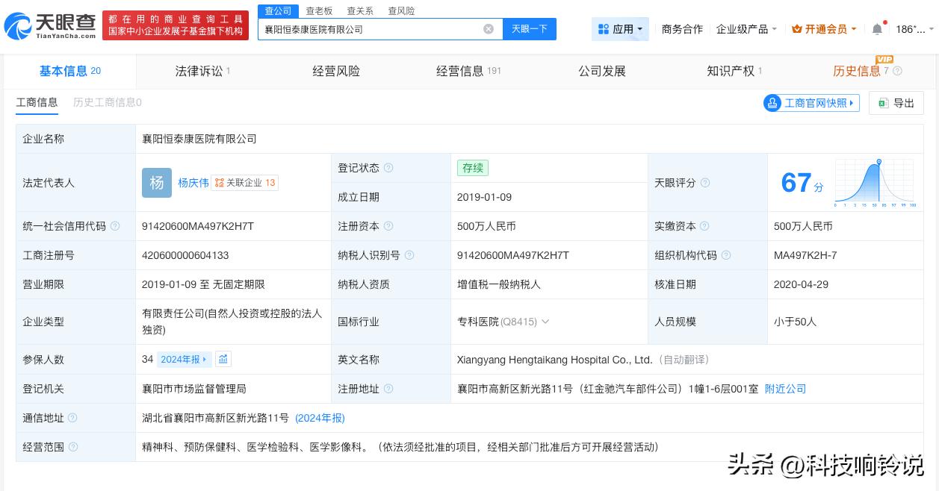Open the 企业级产品 dropdown
Viewport: 939px width, 491px height.
(746, 28)
